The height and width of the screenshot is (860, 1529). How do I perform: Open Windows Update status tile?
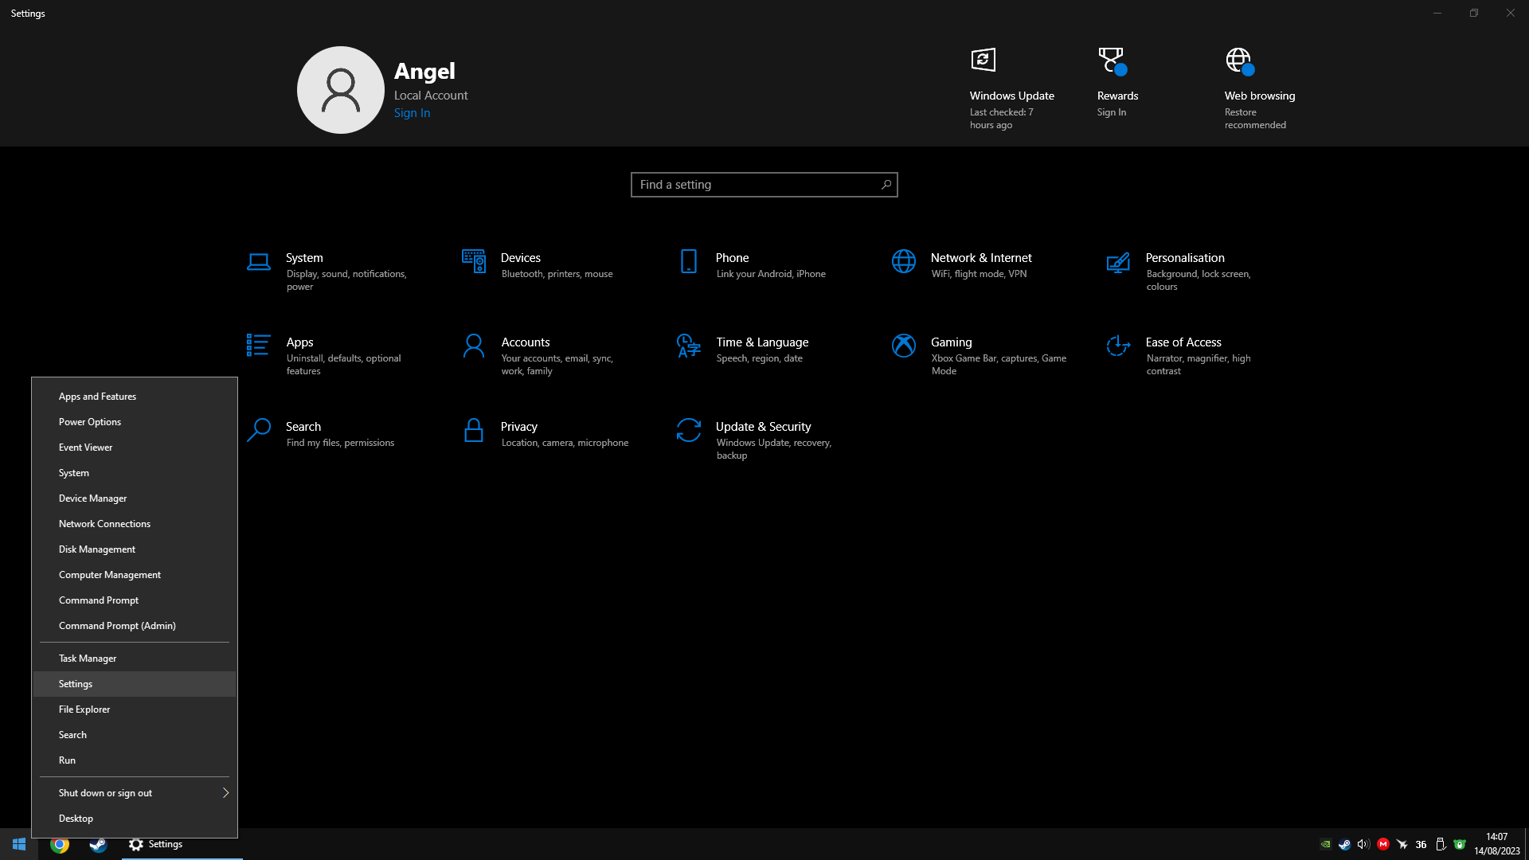(x=1011, y=88)
